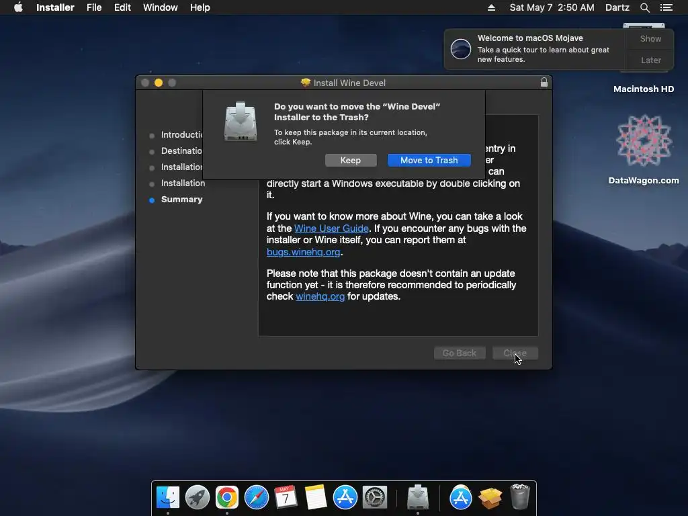Viewport: 688px width, 516px height.
Task: Select the Summary step in sidebar
Action: [181, 199]
